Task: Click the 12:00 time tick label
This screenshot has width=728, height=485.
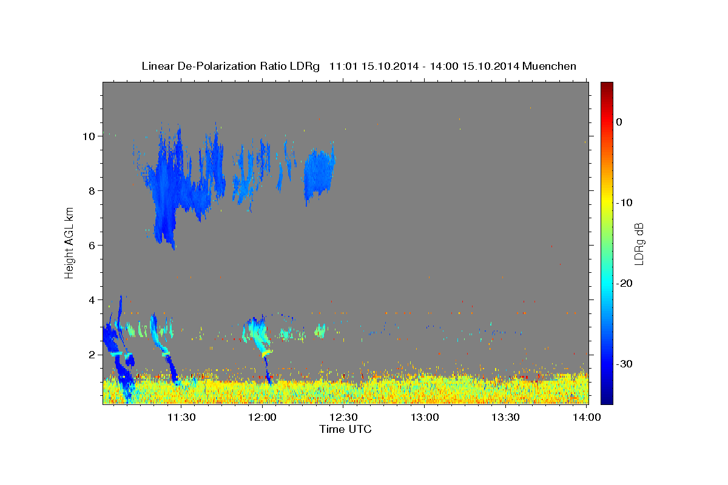Action: pos(262,417)
